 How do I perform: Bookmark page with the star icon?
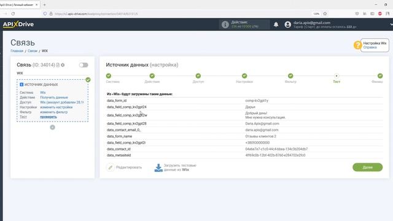tap(325, 14)
